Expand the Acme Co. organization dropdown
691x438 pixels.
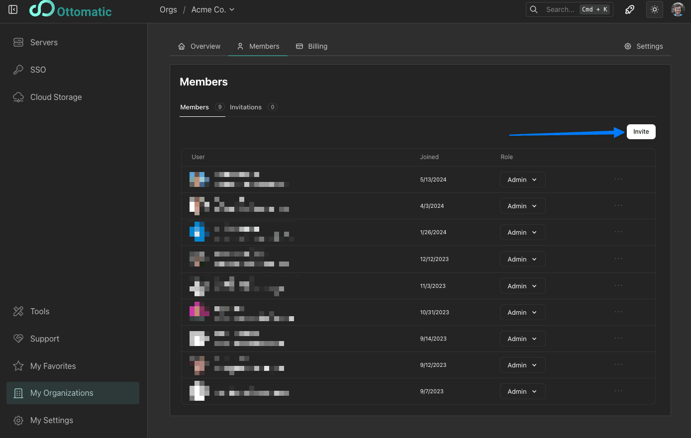[x=213, y=9]
